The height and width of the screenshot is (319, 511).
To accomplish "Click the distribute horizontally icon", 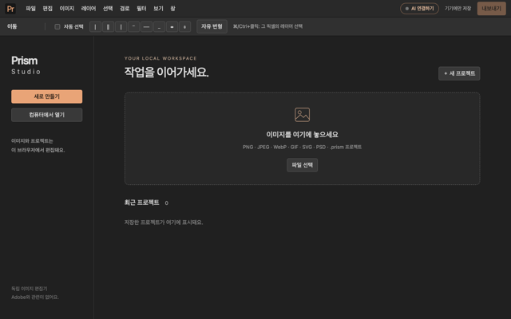I will pyautogui.click(x=172, y=26).
